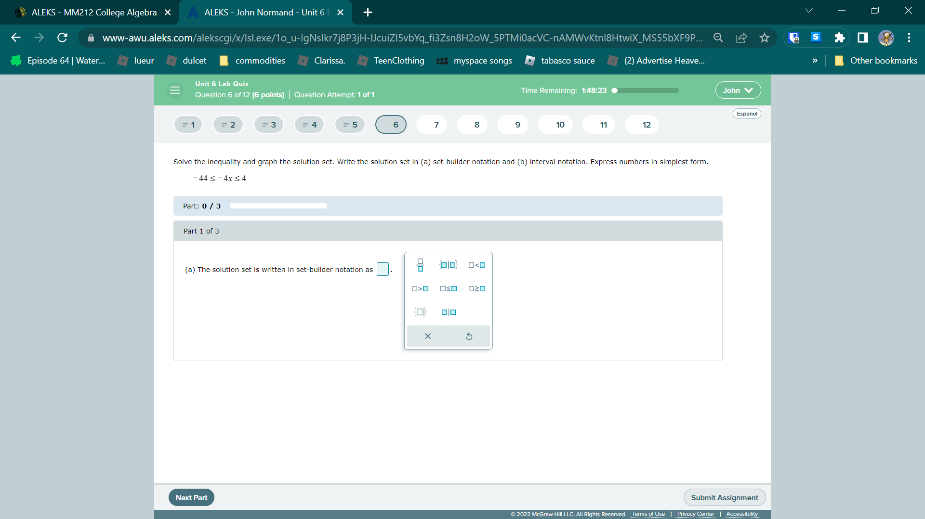Screen dimensions: 925x519
Task: Open the Chrome profile avatar
Action: click(886, 38)
